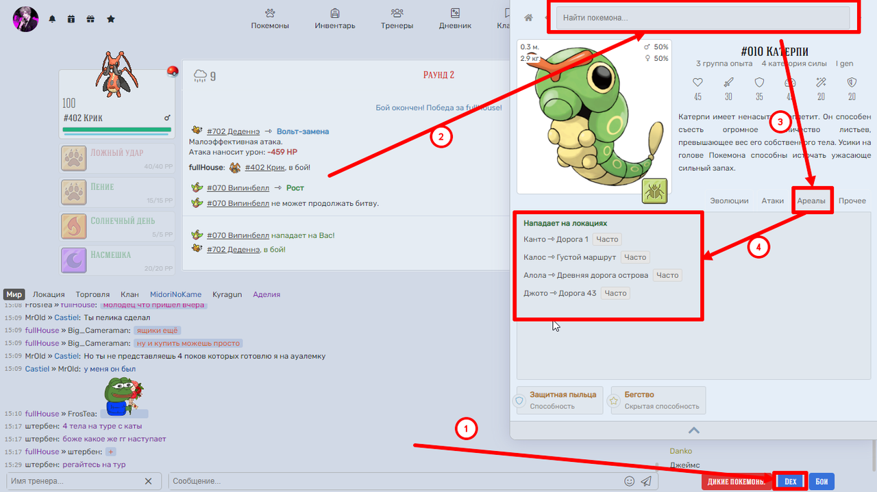
Task: Clear the trainer name with X
Action: pyautogui.click(x=149, y=481)
